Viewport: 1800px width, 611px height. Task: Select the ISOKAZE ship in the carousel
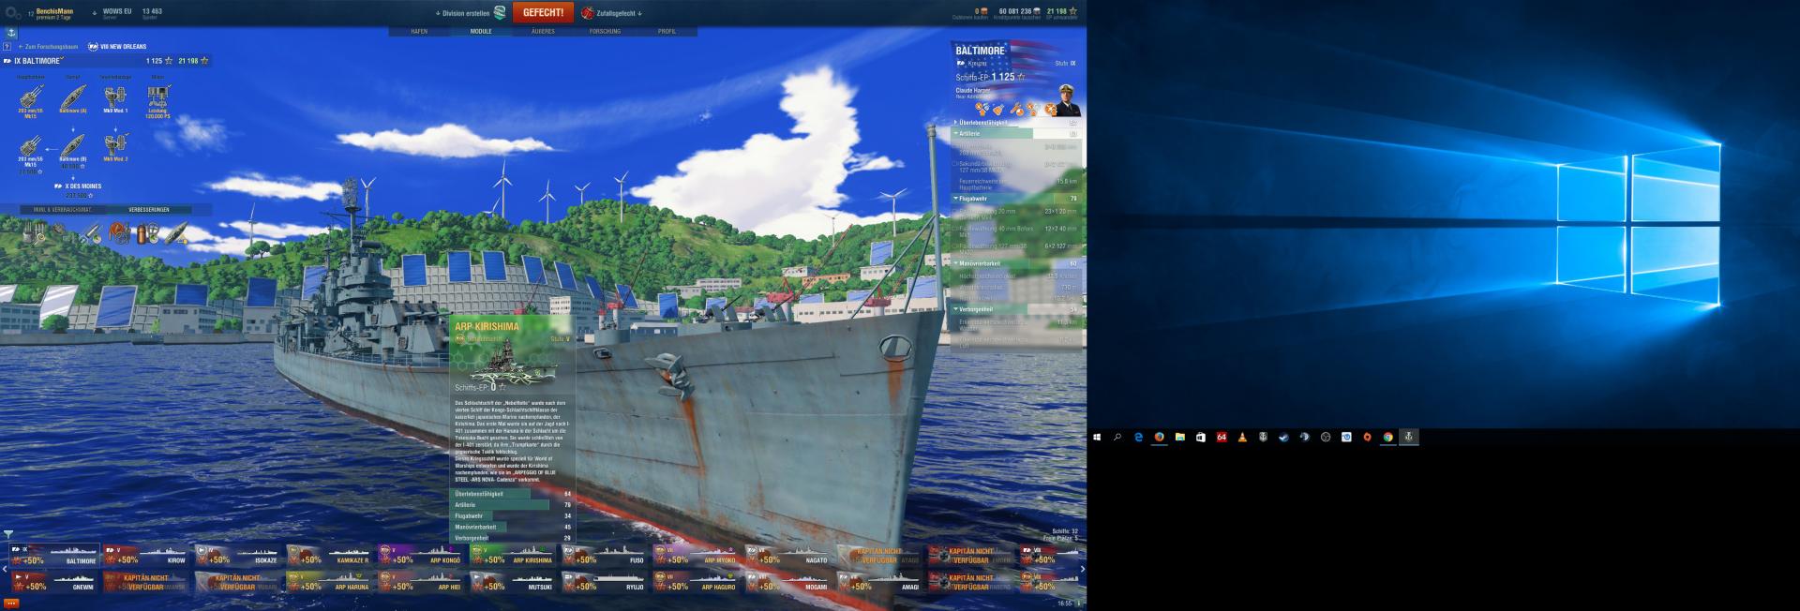coord(235,555)
